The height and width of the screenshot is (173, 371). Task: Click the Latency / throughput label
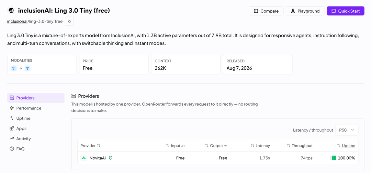coord(313,130)
